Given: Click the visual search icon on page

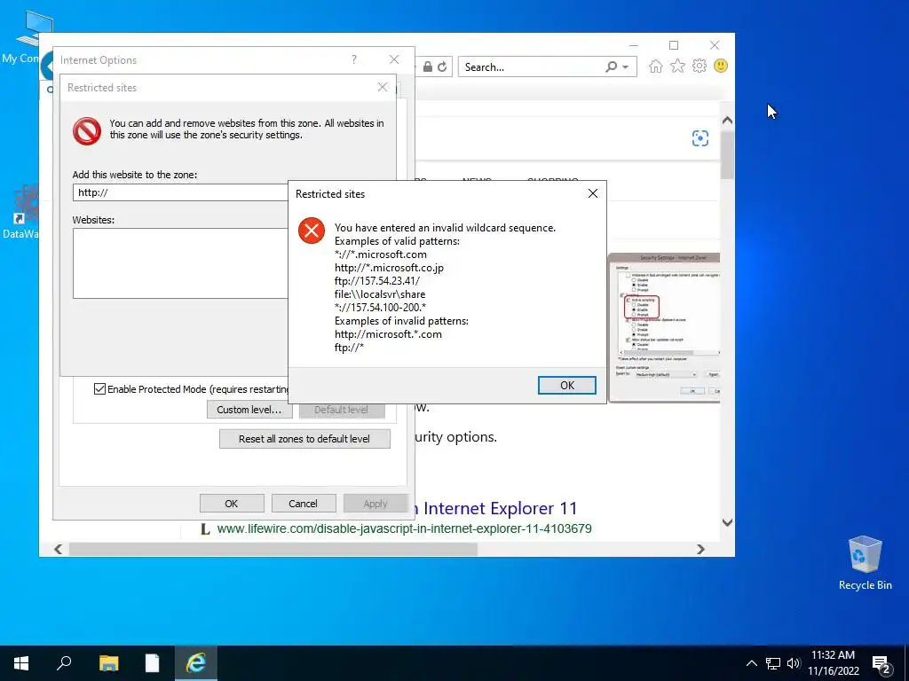Looking at the screenshot, I should tap(700, 138).
